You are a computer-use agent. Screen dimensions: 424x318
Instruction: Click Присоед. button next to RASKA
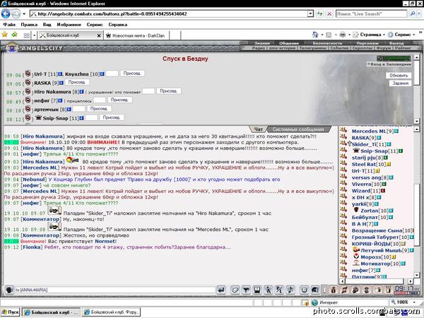coord(77,82)
